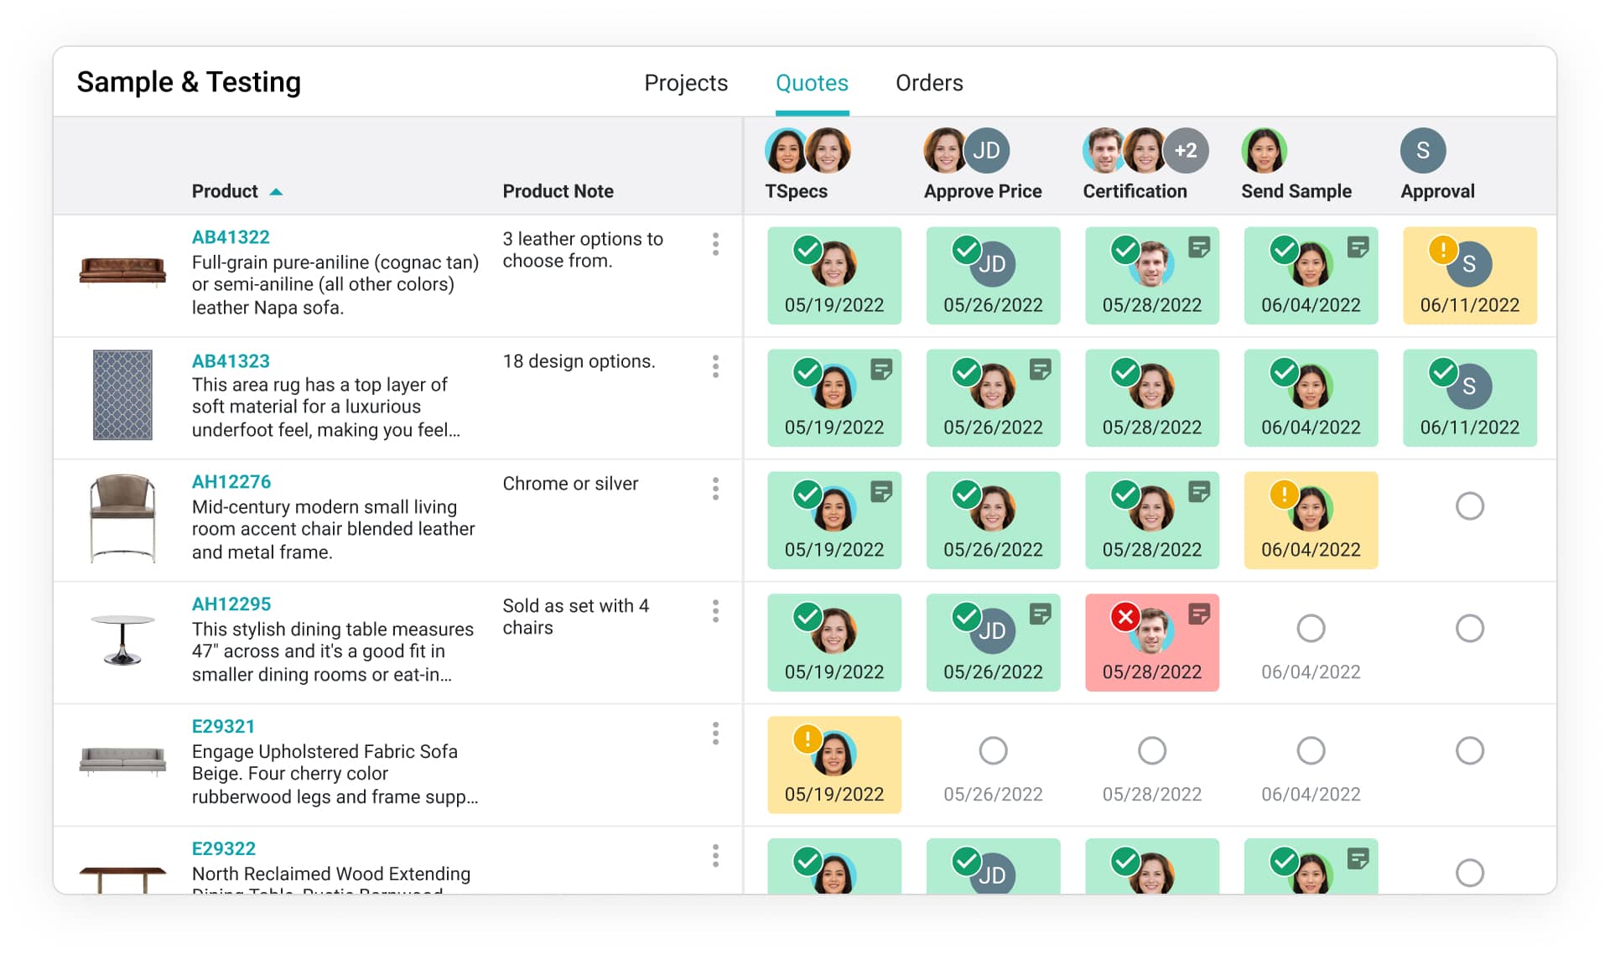Switch to the Projects tab
1610x954 pixels.
pos(685,83)
